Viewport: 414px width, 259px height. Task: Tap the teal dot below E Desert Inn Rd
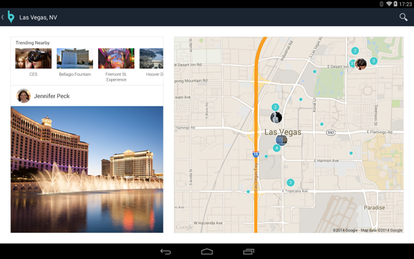pos(315,71)
